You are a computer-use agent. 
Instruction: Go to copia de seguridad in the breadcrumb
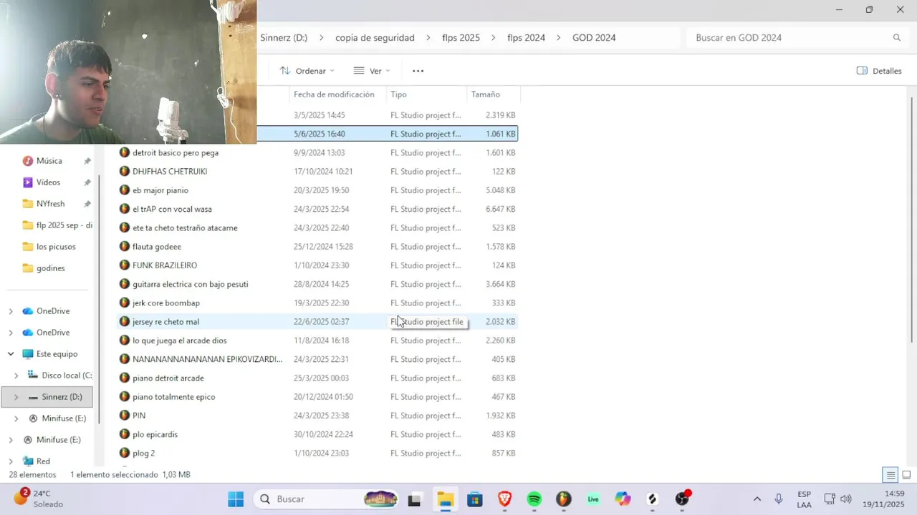point(375,38)
